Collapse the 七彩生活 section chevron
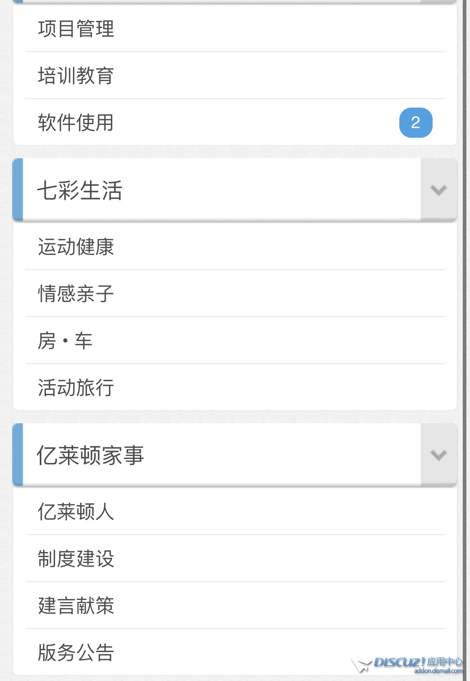 pyautogui.click(x=438, y=190)
